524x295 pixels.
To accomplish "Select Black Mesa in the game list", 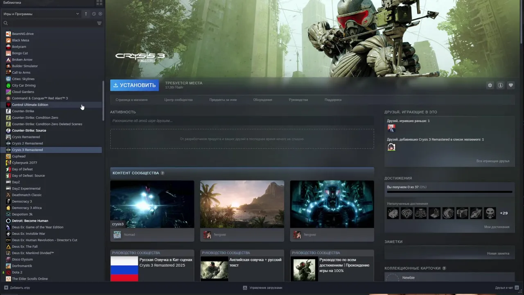I will (20, 40).
